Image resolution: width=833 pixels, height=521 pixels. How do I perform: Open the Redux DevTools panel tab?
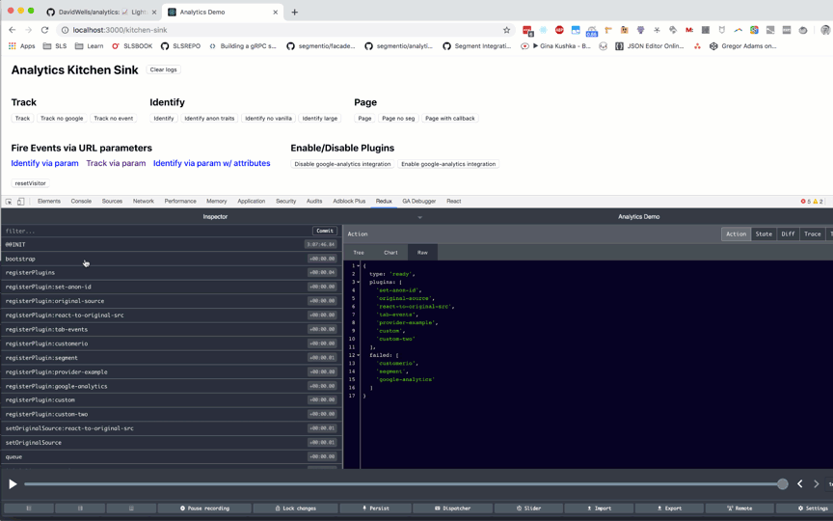tap(384, 202)
